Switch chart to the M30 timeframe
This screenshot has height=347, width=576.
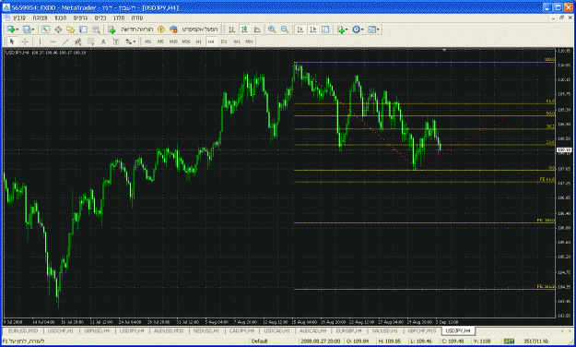click(186, 42)
